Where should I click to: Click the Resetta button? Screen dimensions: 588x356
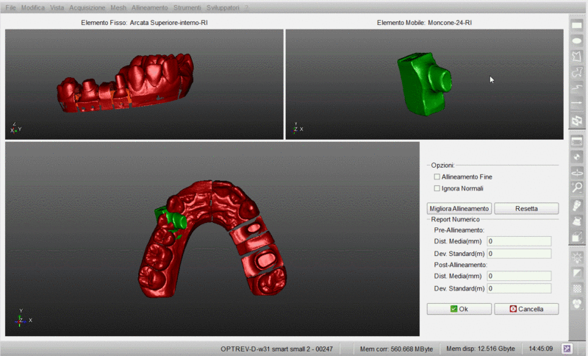pos(526,209)
